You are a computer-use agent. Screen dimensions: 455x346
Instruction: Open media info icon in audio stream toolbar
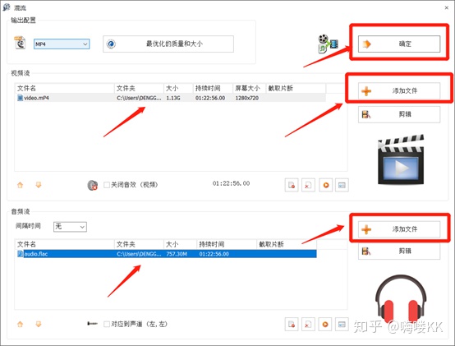(x=342, y=325)
